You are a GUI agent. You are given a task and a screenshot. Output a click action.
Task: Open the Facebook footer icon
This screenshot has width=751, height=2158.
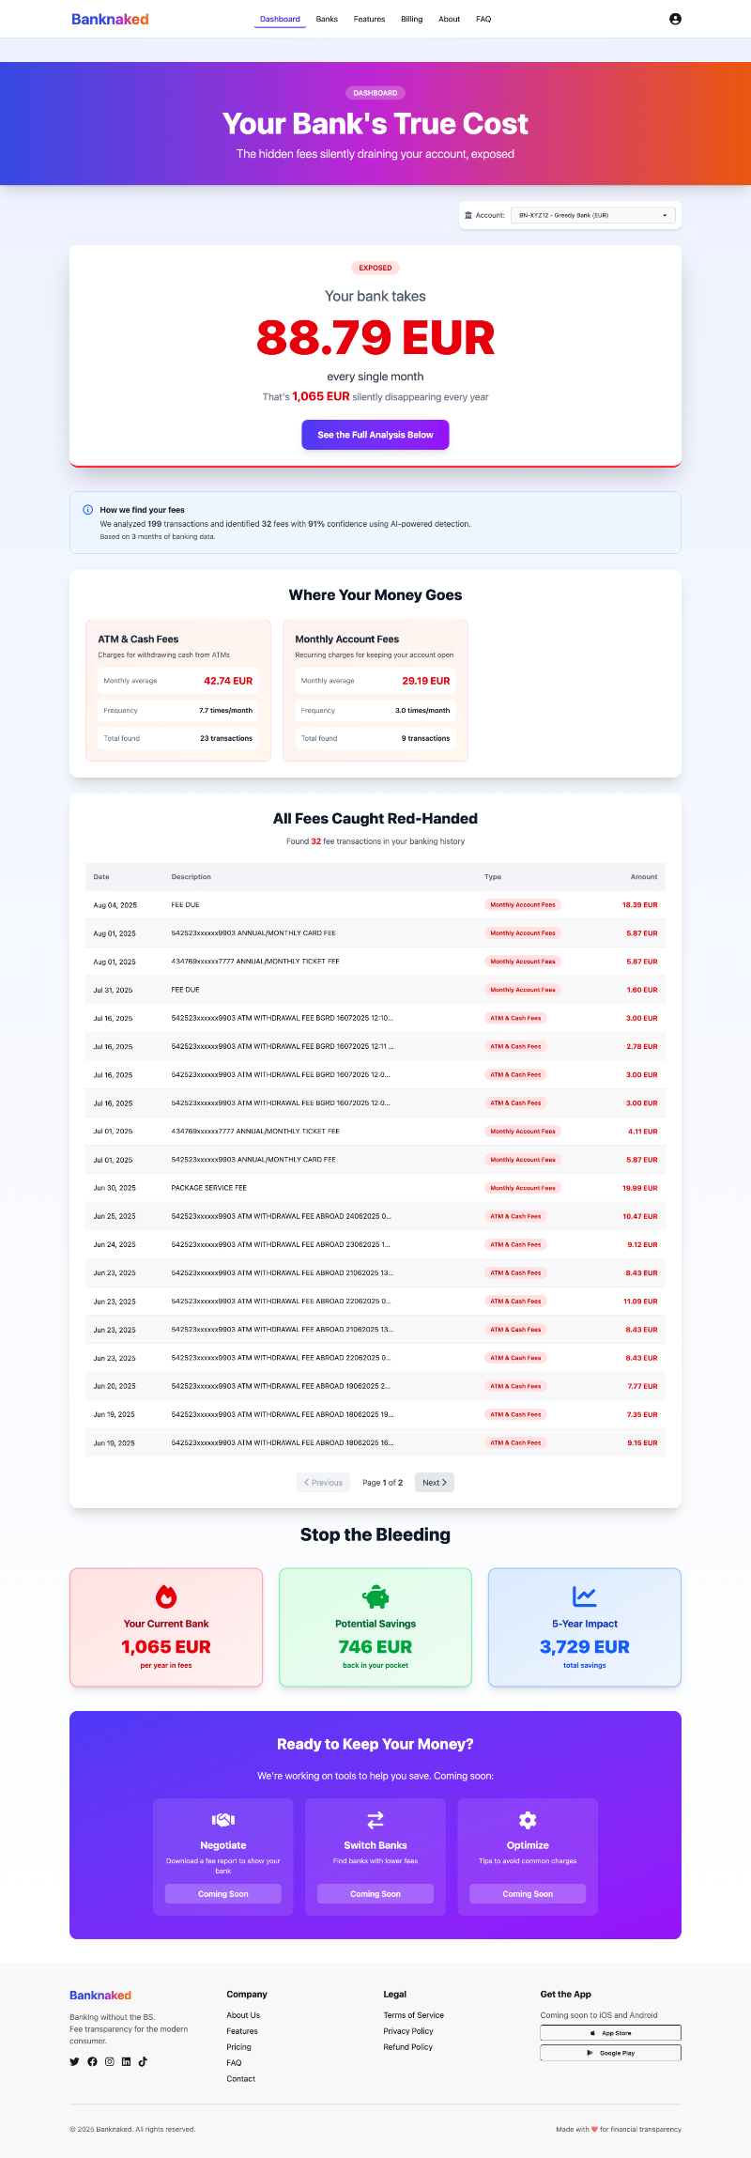click(x=92, y=2061)
